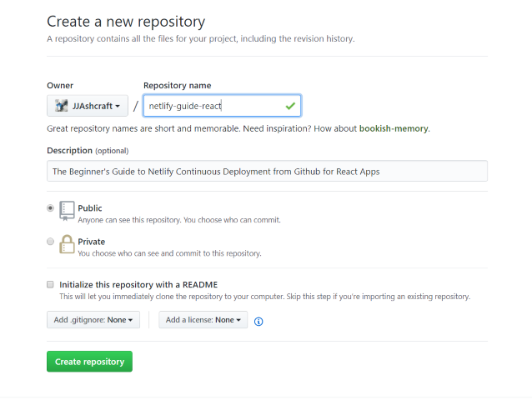The height and width of the screenshot is (400, 532).
Task: Open the Add .gitignore dropdown
Action: point(93,320)
